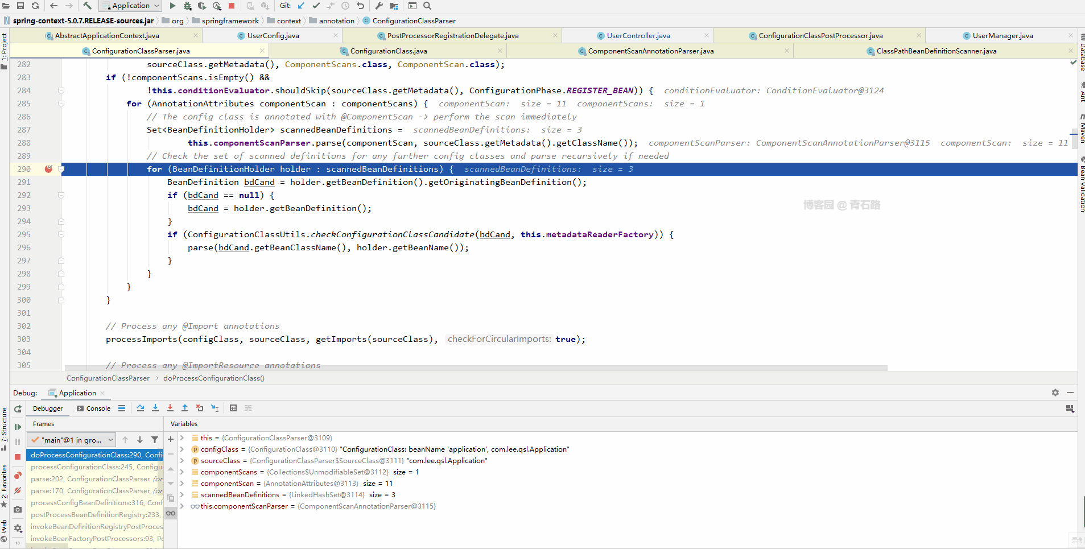Click the Build project hammer icon
The height and width of the screenshot is (549, 1085).
point(87,6)
